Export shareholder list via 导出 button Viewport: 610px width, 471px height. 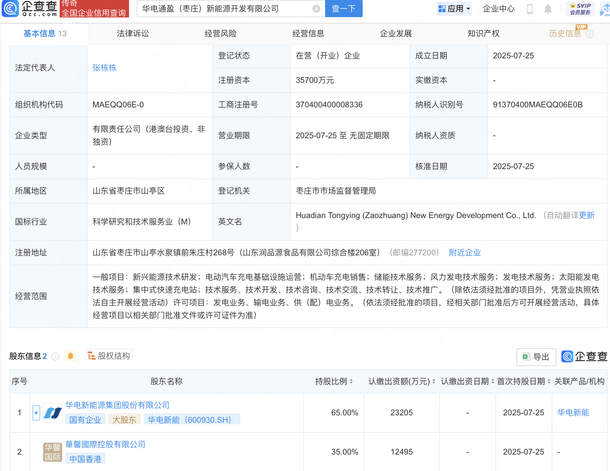(536, 357)
